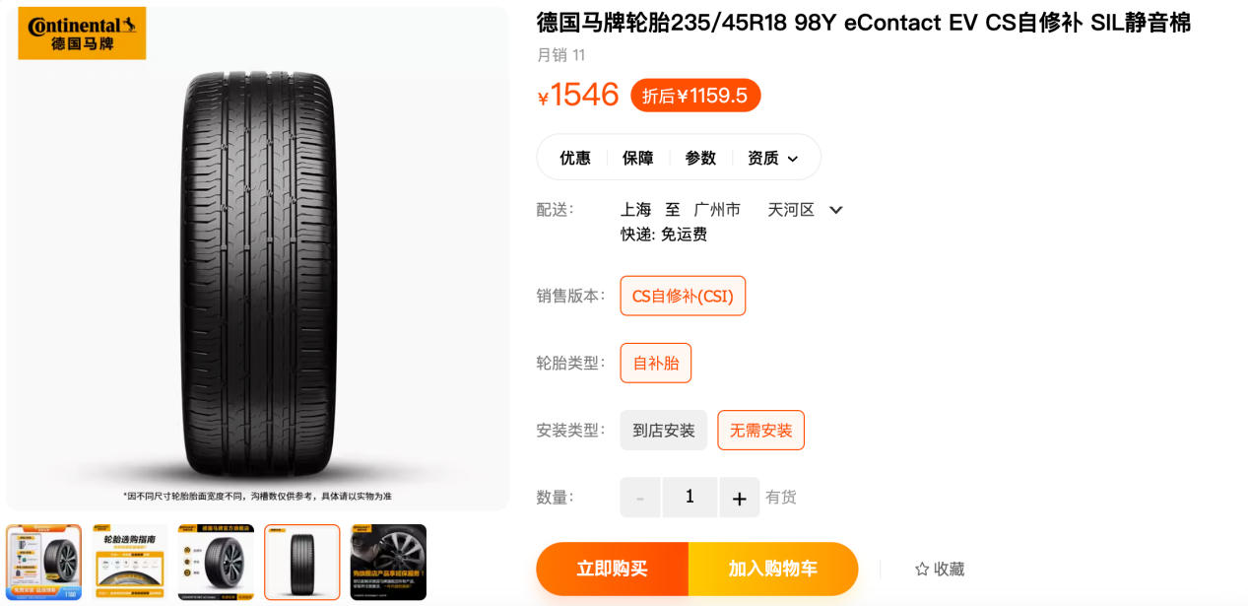This screenshot has width=1248, height=606.
Task: Expand the 资质 dropdown arrow
Action: (793, 159)
